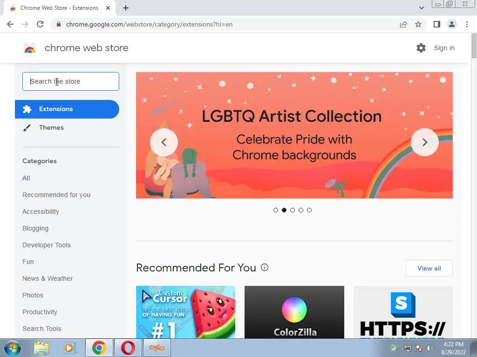This screenshot has width=477, height=357.
Task: Open Recommended for you category
Action: click(x=56, y=195)
